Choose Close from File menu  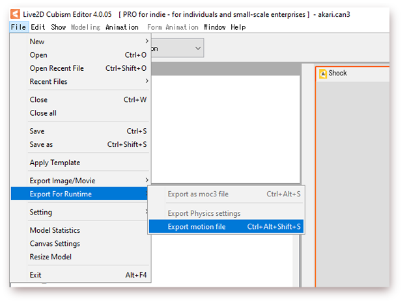point(80,99)
